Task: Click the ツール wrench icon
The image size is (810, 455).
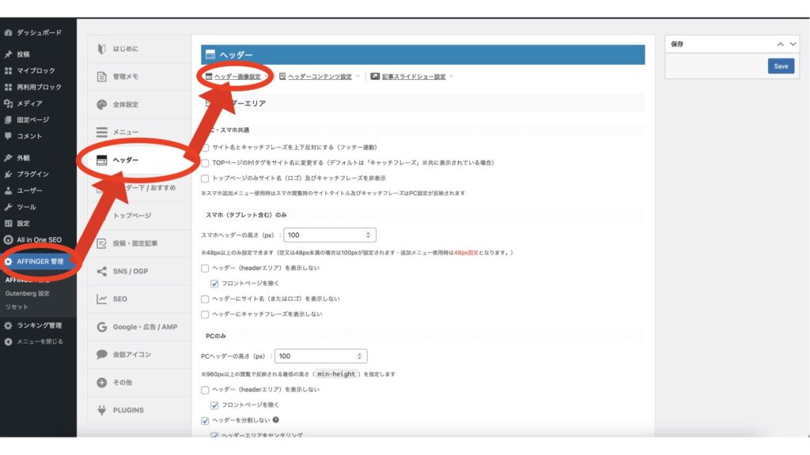Action: coord(8,207)
